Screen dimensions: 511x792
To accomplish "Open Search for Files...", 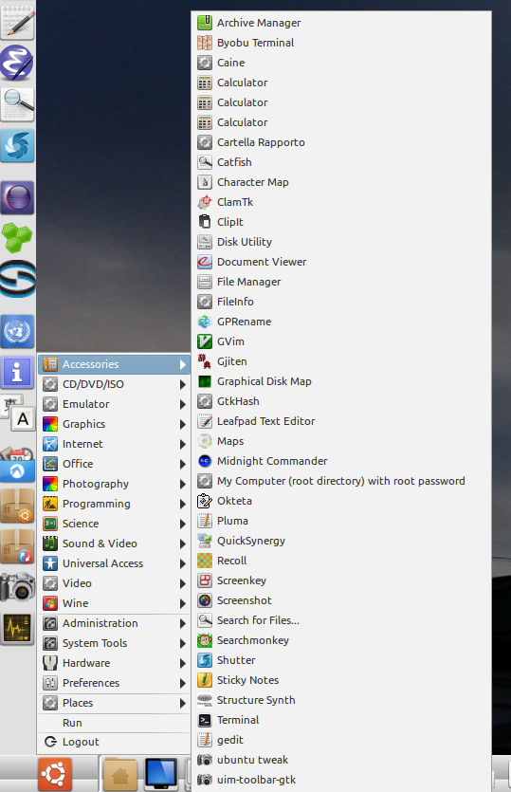I will pyautogui.click(x=341, y=620).
